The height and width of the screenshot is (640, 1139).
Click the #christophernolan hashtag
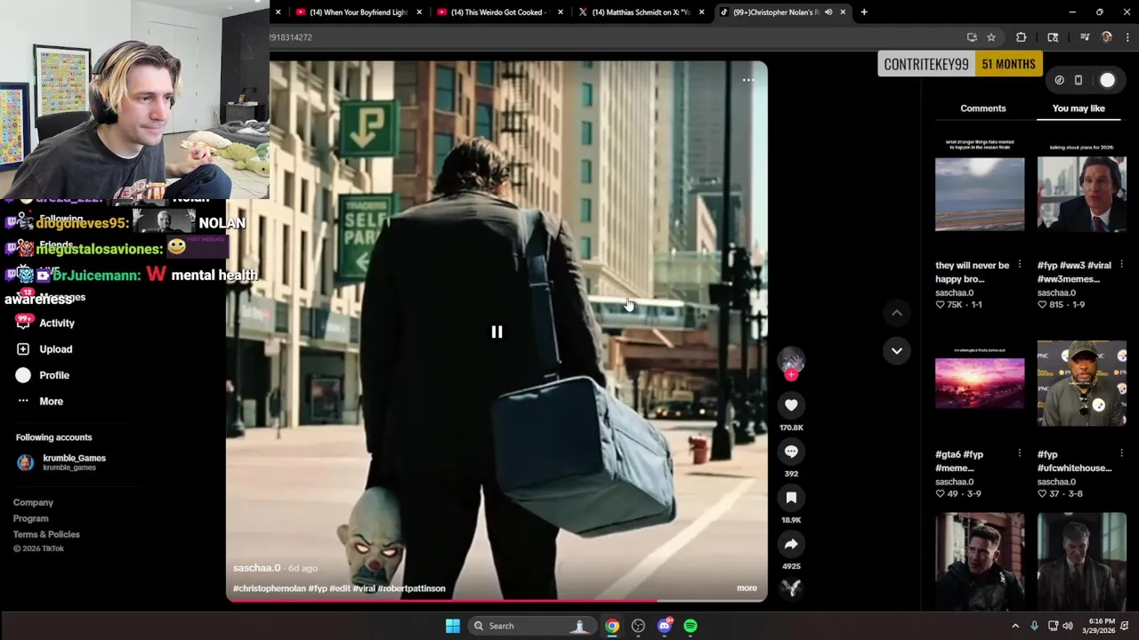point(269,588)
